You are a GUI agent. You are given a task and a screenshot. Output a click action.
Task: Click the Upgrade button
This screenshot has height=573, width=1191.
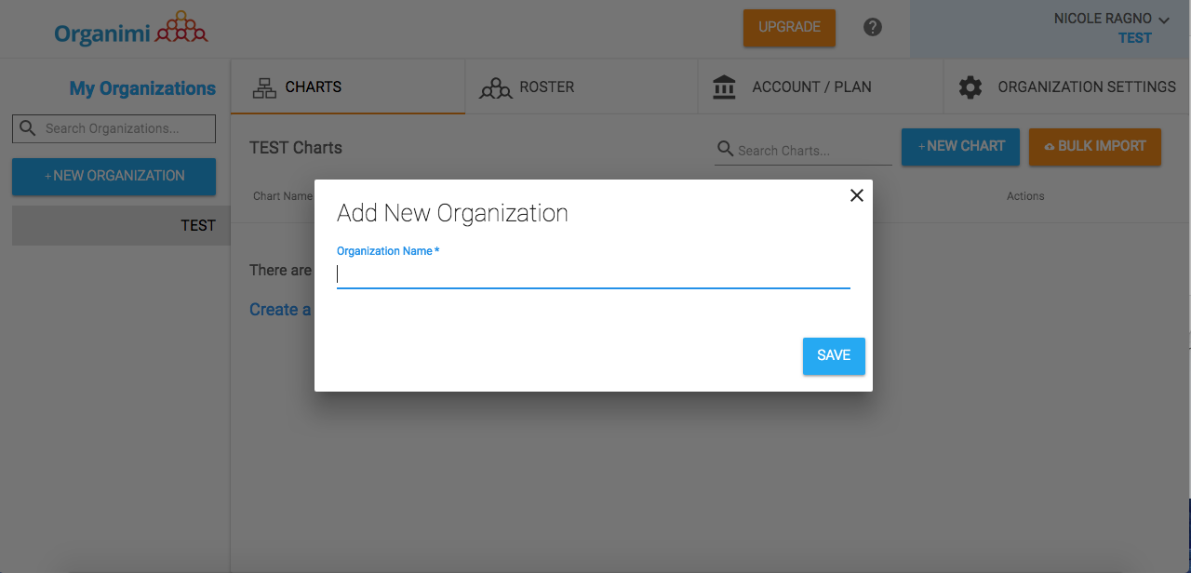coord(789,28)
